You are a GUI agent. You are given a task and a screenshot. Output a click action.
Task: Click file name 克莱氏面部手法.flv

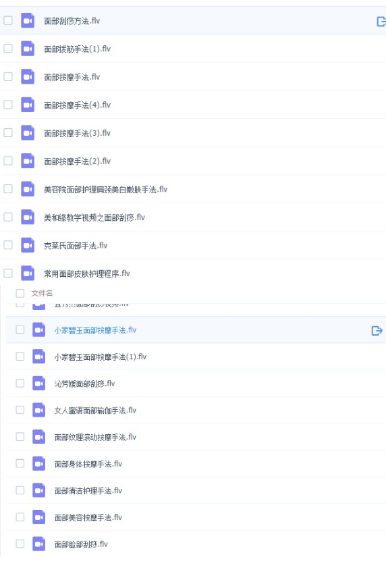(76, 246)
